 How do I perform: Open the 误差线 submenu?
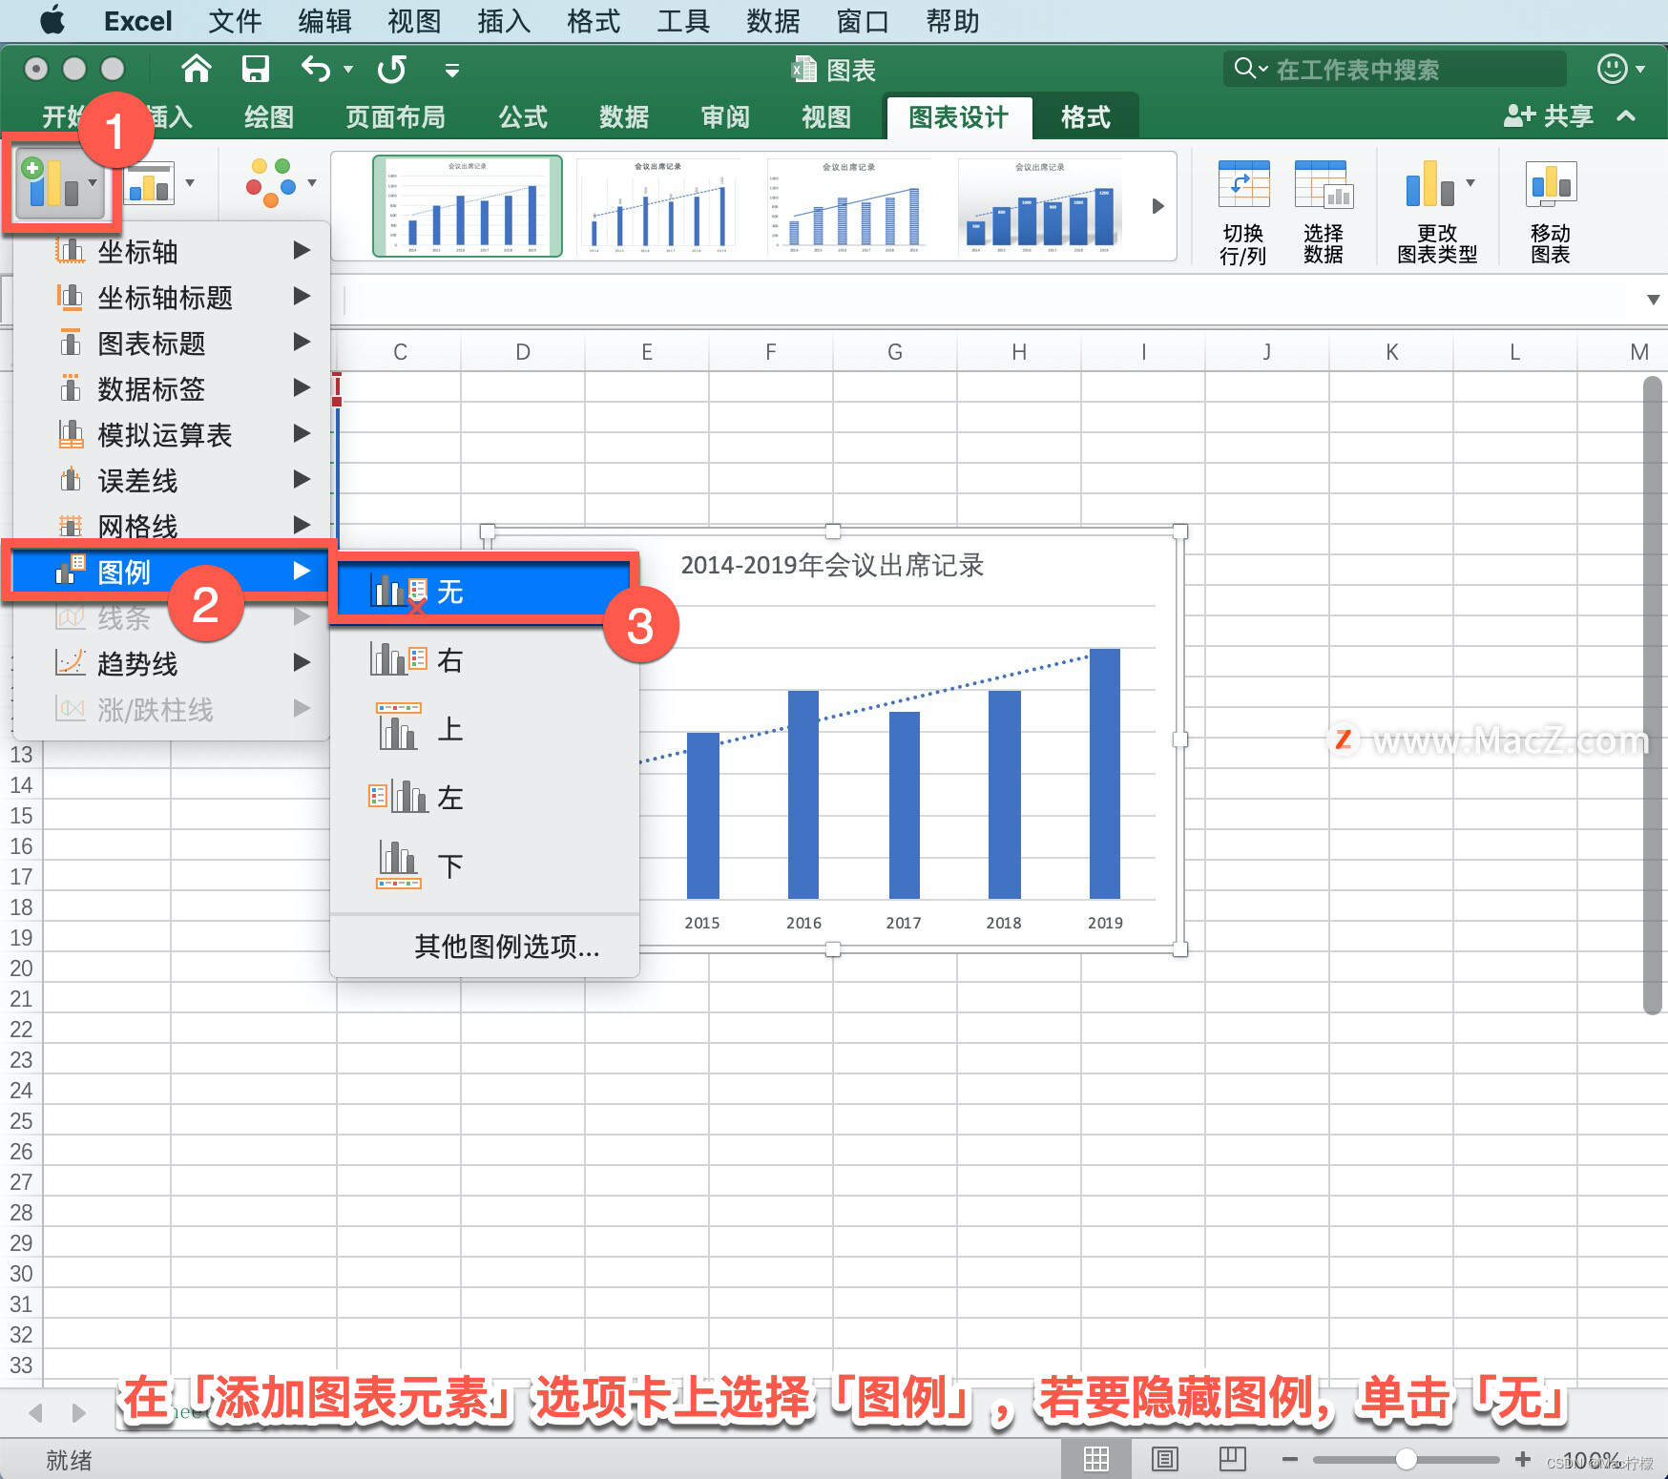(172, 481)
